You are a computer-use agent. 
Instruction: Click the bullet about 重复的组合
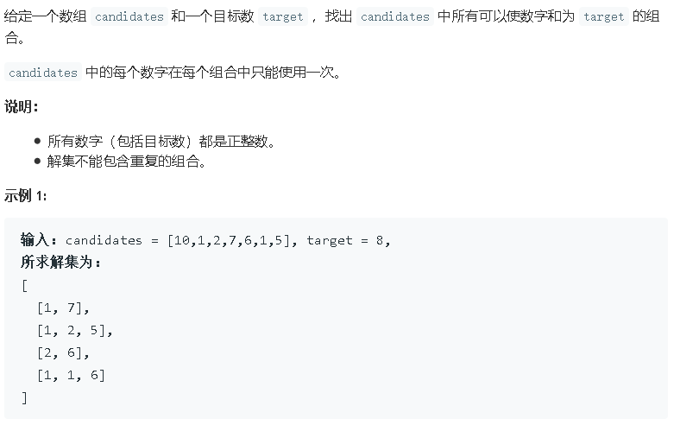tap(126, 162)
